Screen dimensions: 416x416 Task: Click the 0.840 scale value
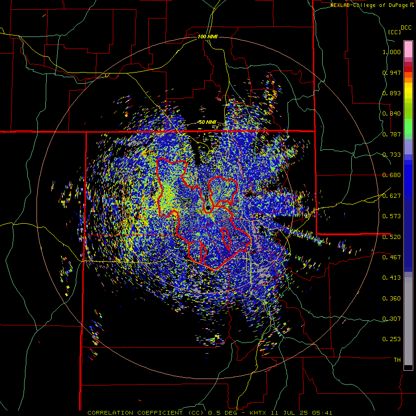coord(392,114)
